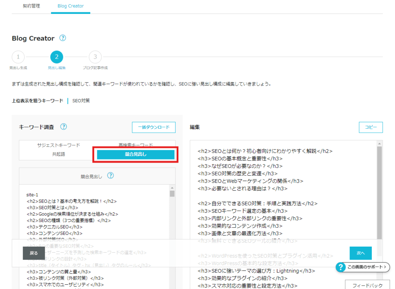This screenshot has height=289, width=395.
Task: Click help icon beside キーワード調査 heading
Action: tap(64, 127)
